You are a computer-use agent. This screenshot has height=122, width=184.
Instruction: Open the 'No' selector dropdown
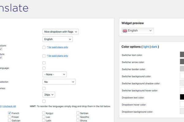tap(59, 82)
